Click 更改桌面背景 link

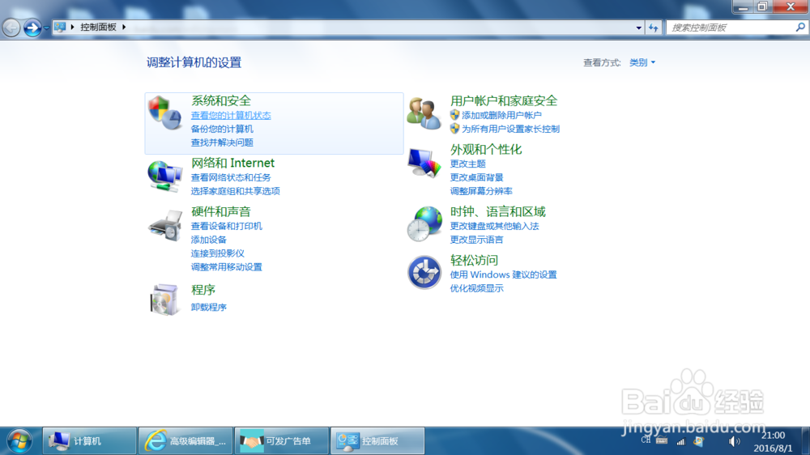(476, 177)
